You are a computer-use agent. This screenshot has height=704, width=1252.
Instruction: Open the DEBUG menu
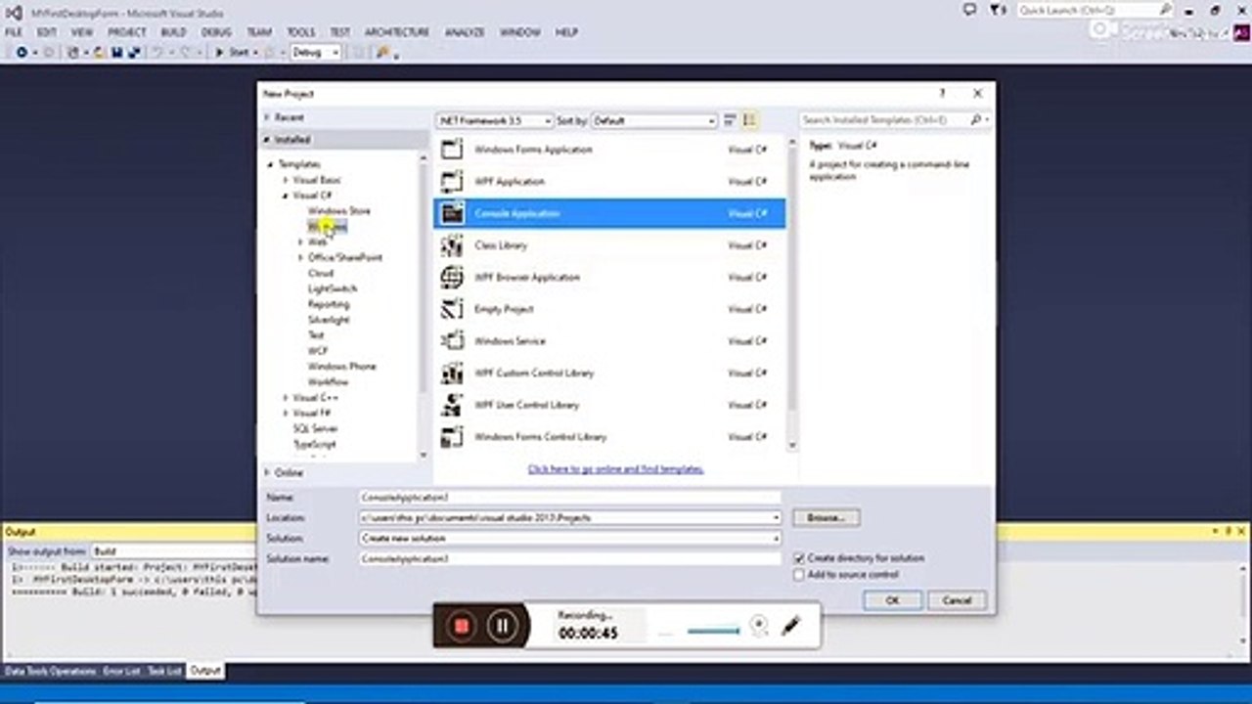click(216, 32)
